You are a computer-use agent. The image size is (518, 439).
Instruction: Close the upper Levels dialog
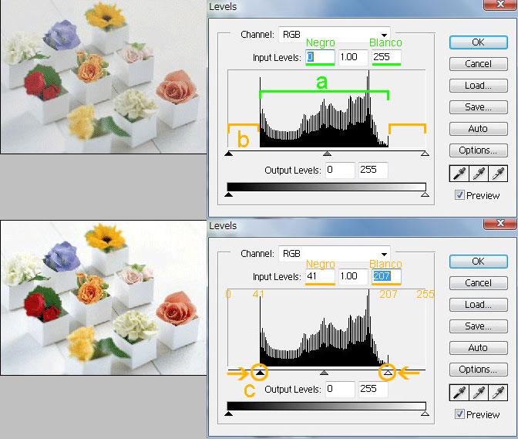[x=500, y=5]
